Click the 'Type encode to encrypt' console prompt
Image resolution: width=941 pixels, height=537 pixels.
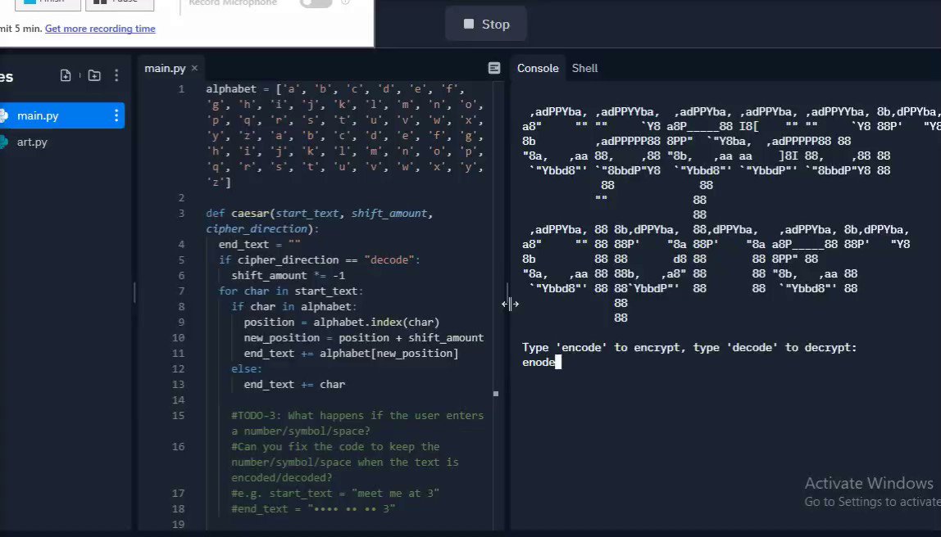point(689,348)
